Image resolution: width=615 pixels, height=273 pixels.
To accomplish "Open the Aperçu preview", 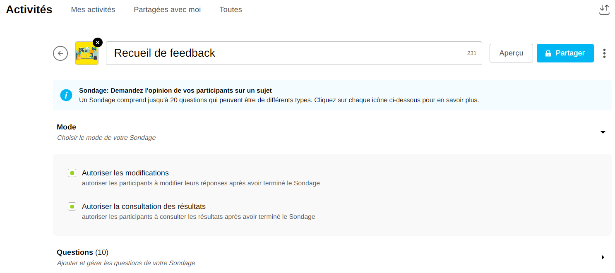I will [511, 53].
